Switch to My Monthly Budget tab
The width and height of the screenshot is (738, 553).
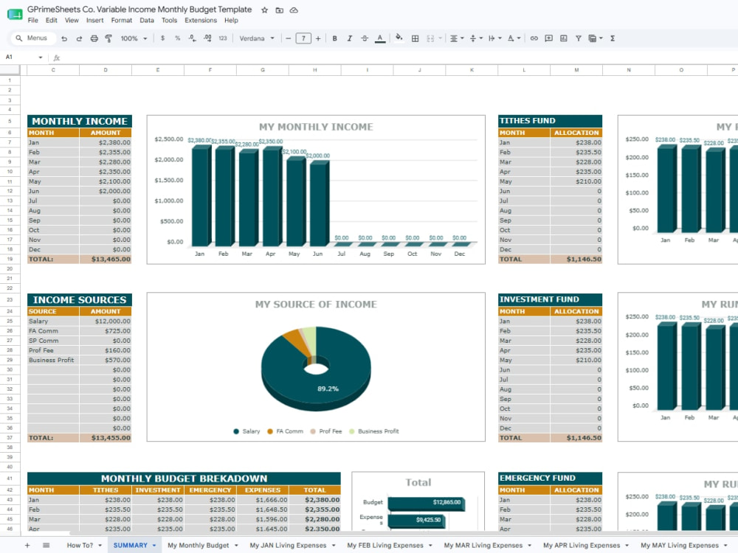click(x=198, y=545)
